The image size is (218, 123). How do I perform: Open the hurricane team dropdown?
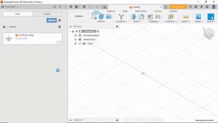tap(10, 7)
